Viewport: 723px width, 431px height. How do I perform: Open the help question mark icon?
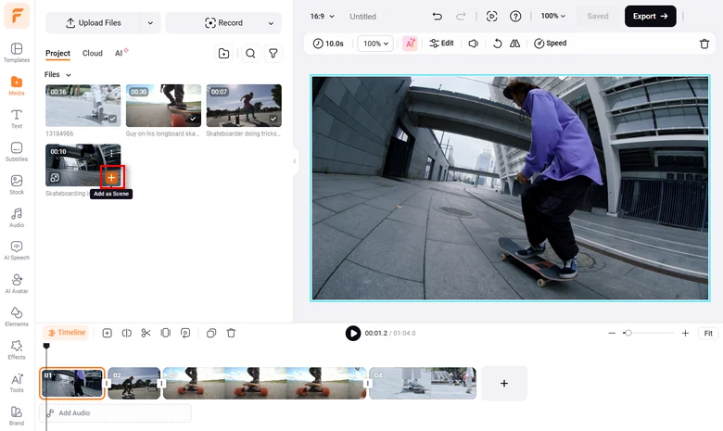coord(515,17)
